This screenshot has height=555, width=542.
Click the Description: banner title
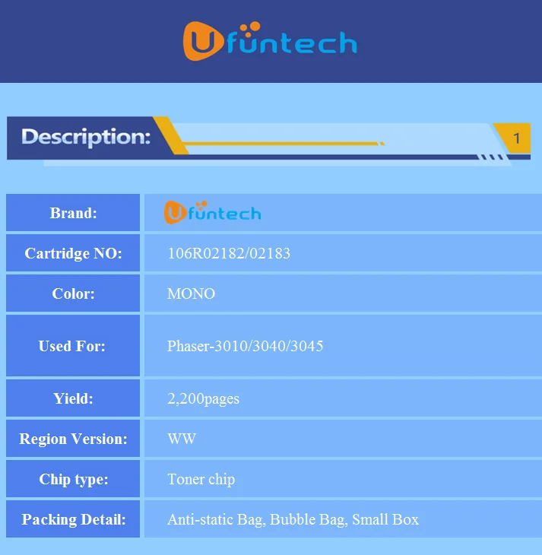(x=86, y=137)
